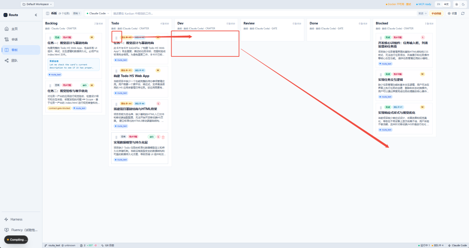The width and height of the screenshot is (469, 248).
Task: Open the session preview box on Backlog 任务一 card
Action: point(73,65)
